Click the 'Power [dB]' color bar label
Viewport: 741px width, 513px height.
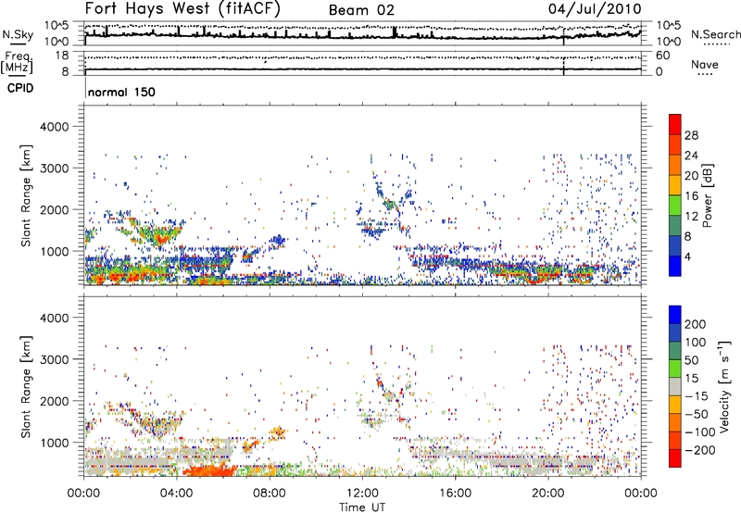[x=707, y=195]
